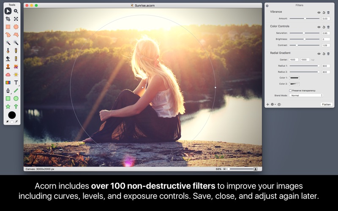Open the Color 1 swatch
This screenshot has width=338, height=211.
pyautogui.click(x=294, y=78)
